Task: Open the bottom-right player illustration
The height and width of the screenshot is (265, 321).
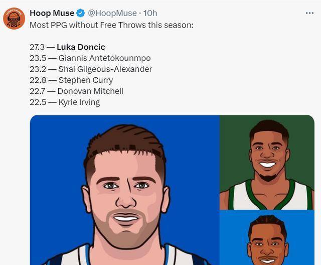Action: pos(267,237)
